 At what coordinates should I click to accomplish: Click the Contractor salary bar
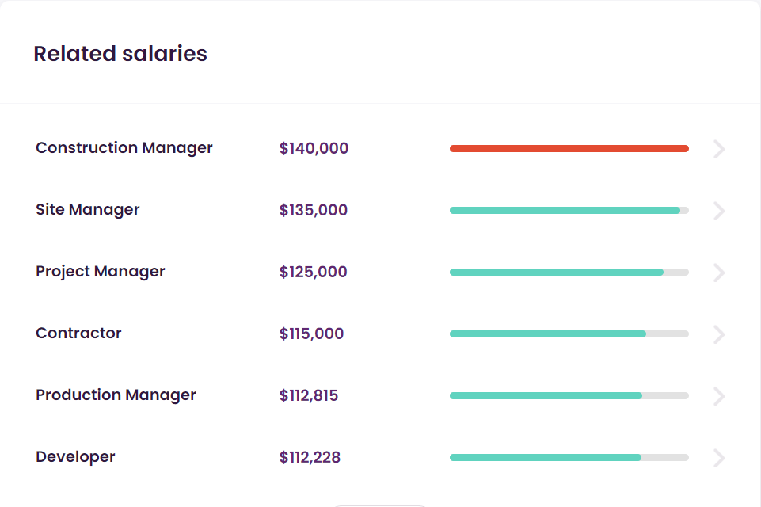click(x=548, y=334)
